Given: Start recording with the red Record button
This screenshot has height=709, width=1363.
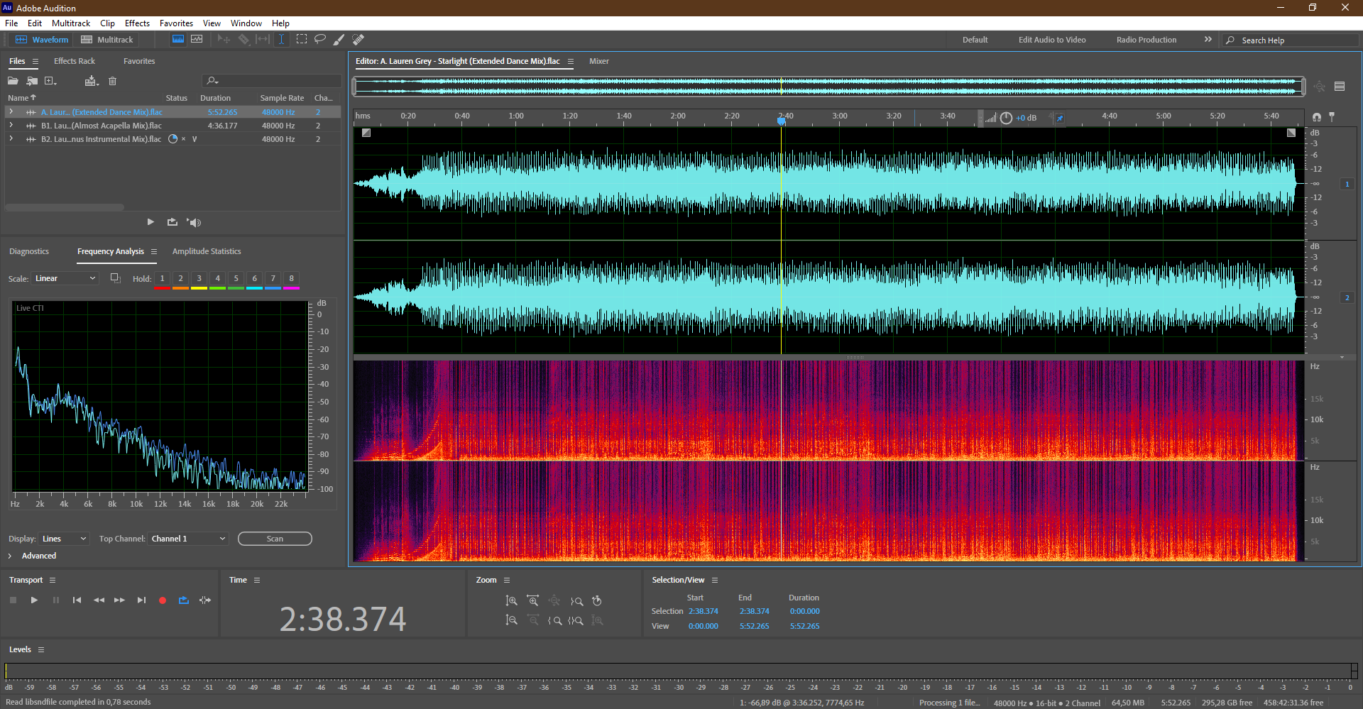Looking at the screenshot, I should [163, 600].
